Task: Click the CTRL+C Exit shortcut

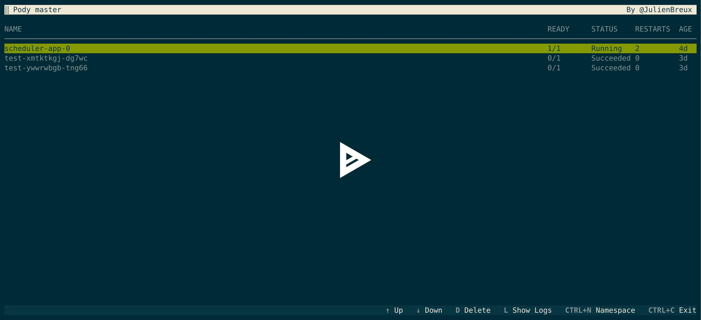Action: coord(672,310)
